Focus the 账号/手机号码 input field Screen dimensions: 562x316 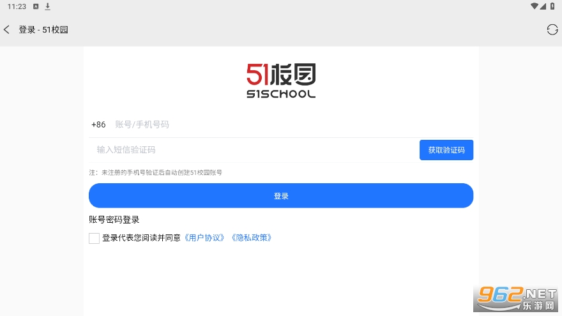tap(293, 124)
